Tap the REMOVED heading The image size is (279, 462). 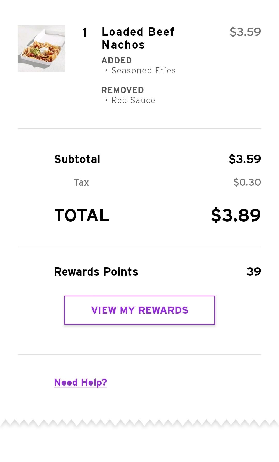[122, 90]
